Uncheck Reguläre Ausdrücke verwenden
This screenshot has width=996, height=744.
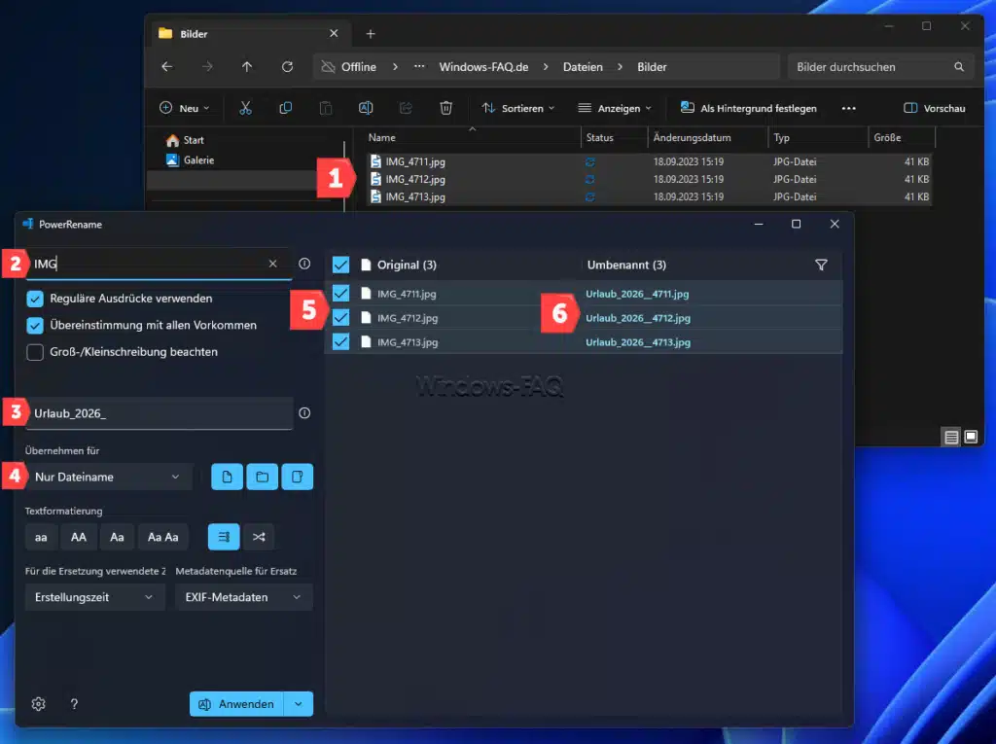pyautogui.click(x=35, y=299)
